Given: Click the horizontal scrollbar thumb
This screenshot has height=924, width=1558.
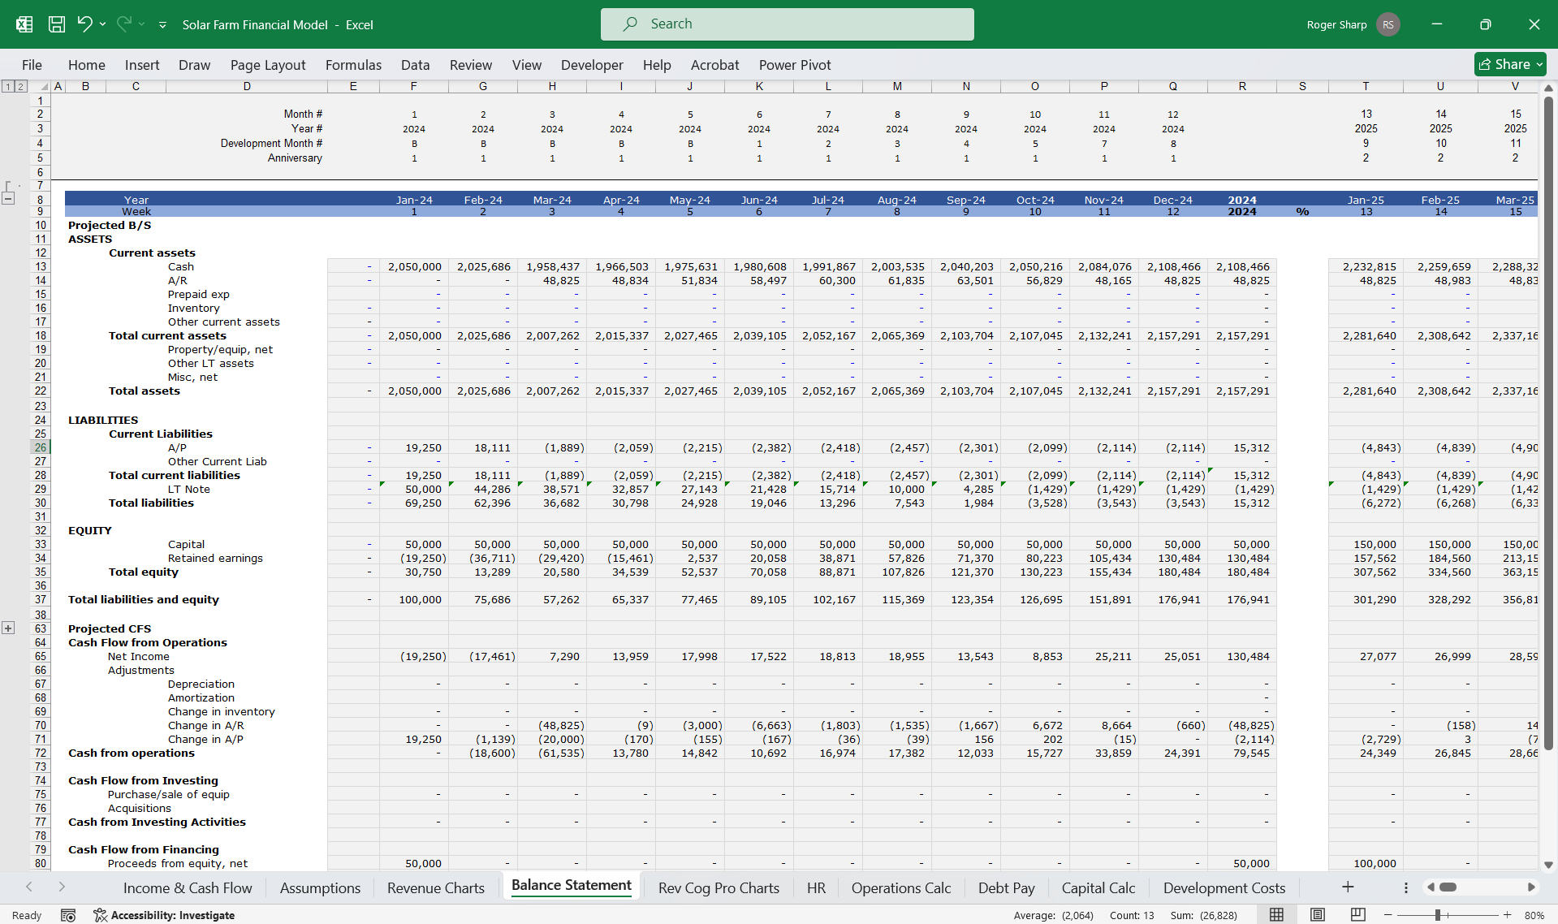Looking at the screenshot, I should 1448,887.
